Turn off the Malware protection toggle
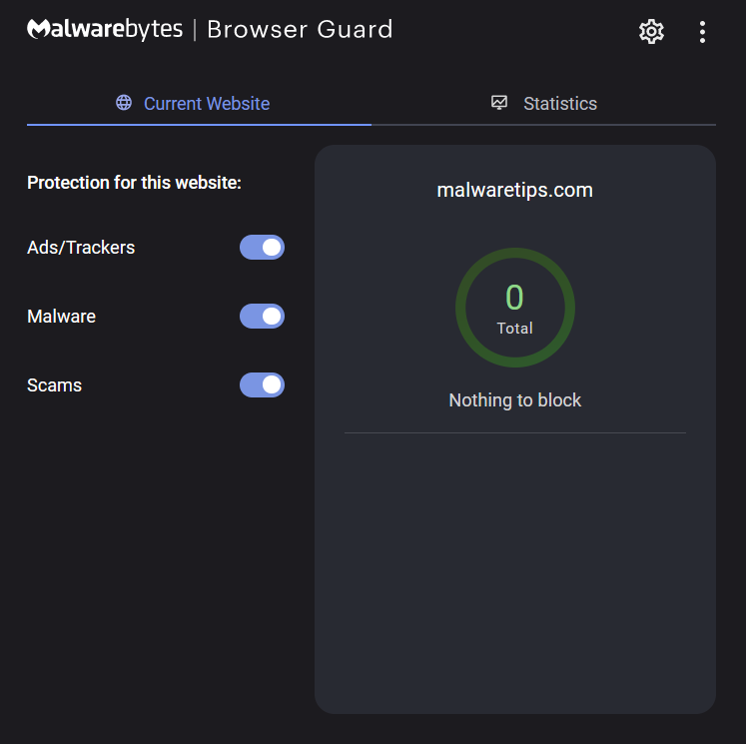Image resolution: width=746 pixels, height=744 pixels. click(262, 317)
